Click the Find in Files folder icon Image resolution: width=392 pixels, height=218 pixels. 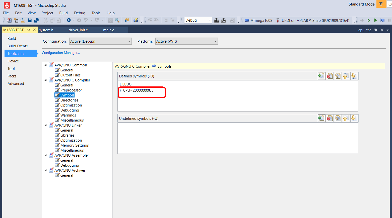(127, 20)
